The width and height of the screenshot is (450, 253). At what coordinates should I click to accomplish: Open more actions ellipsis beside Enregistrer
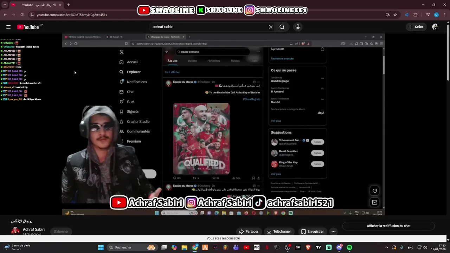pyautogui.click(x=333, y=232)
